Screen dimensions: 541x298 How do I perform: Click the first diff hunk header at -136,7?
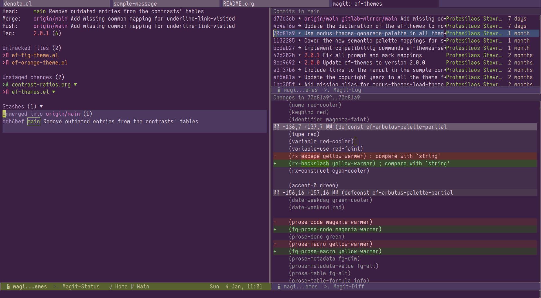(x=360, y=127)
